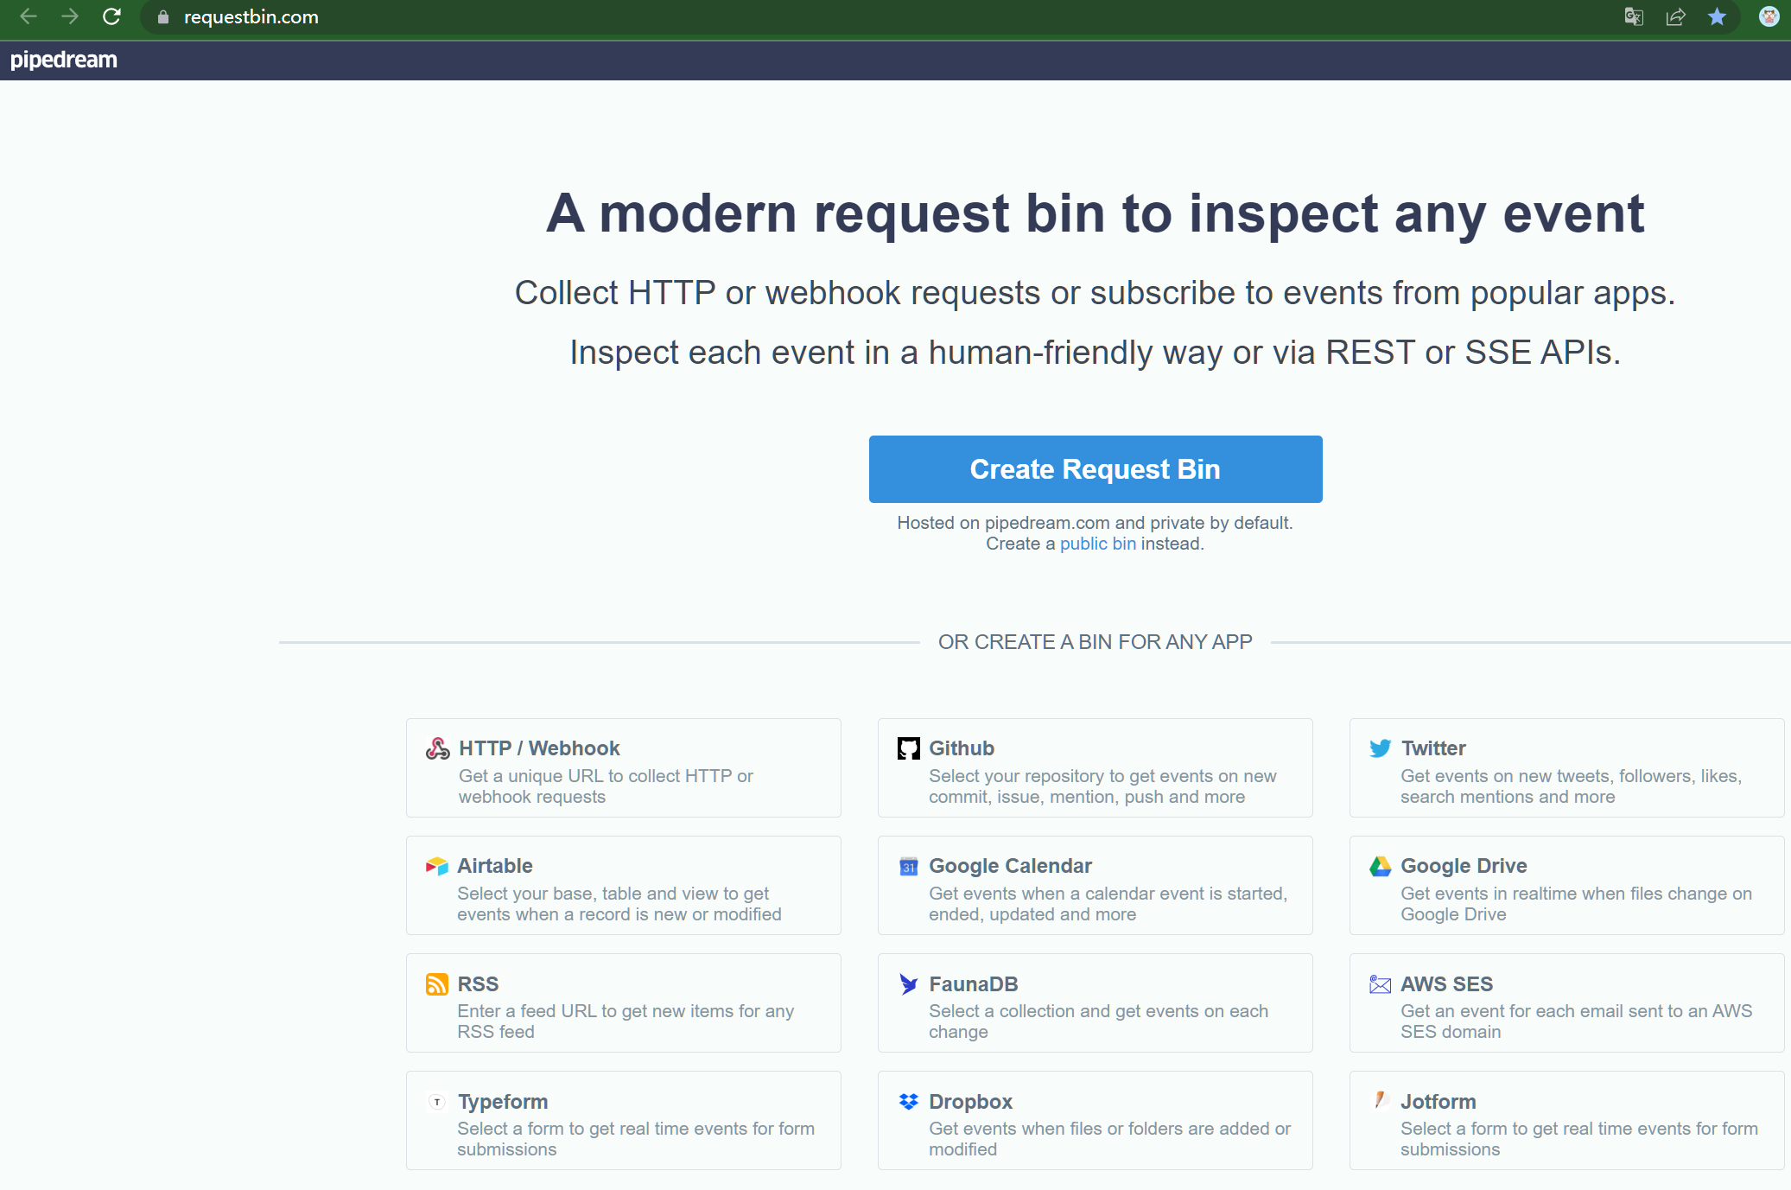Screen dimensions: 1791x1190
Task: Open the browser translate page icon
Action: click(x=1633, y=16)
